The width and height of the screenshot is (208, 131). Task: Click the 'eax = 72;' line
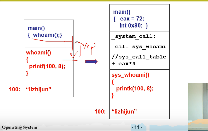pos(132,19)
